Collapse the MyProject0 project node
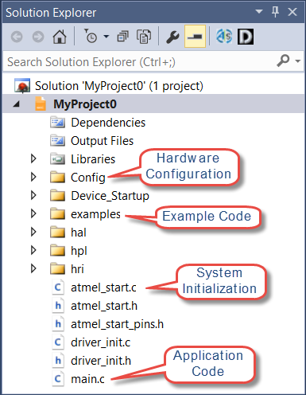Viewport: 306px width, 395px height. point(17,104)
